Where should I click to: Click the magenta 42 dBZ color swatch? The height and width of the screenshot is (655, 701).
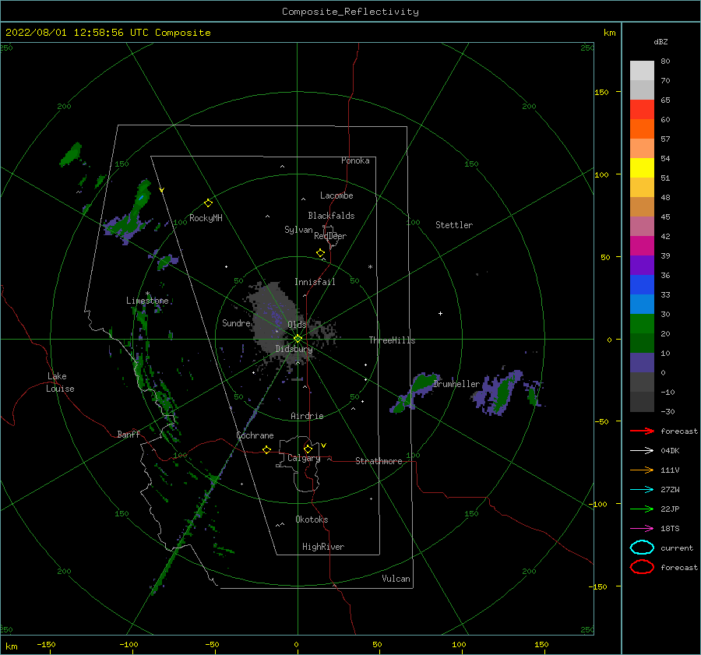(642, 246)
